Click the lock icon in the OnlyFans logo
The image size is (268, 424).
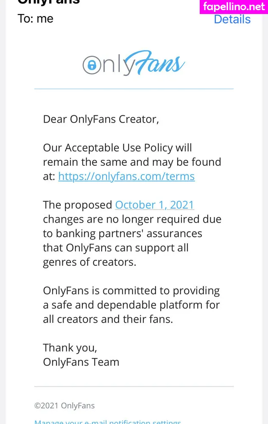tap(90, 65)
